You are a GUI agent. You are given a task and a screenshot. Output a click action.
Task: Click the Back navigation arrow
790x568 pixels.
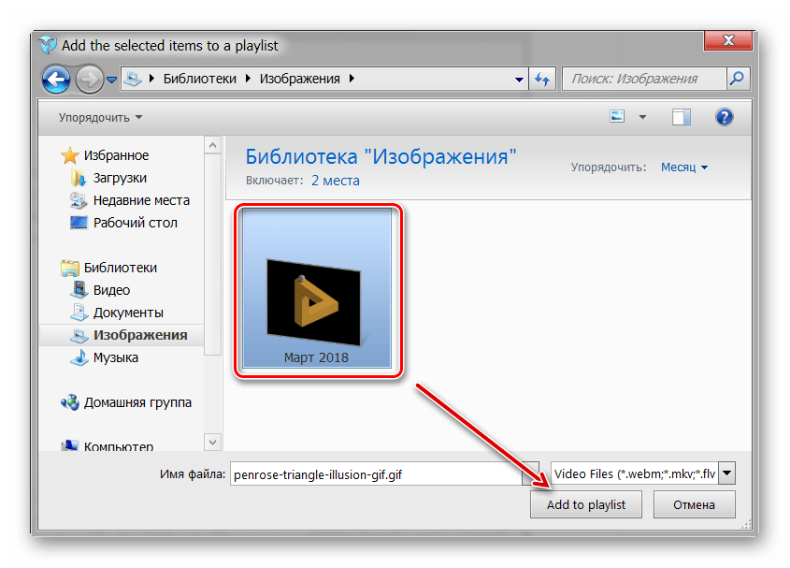56,80
